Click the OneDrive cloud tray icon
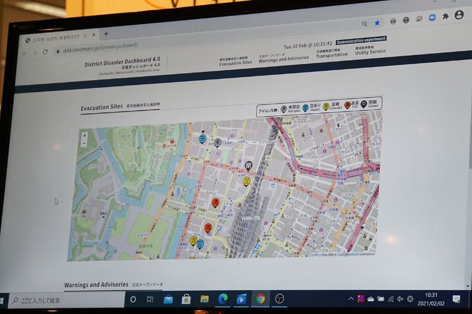This screenshot has width=472, height=314. click(x=371, y=299)
